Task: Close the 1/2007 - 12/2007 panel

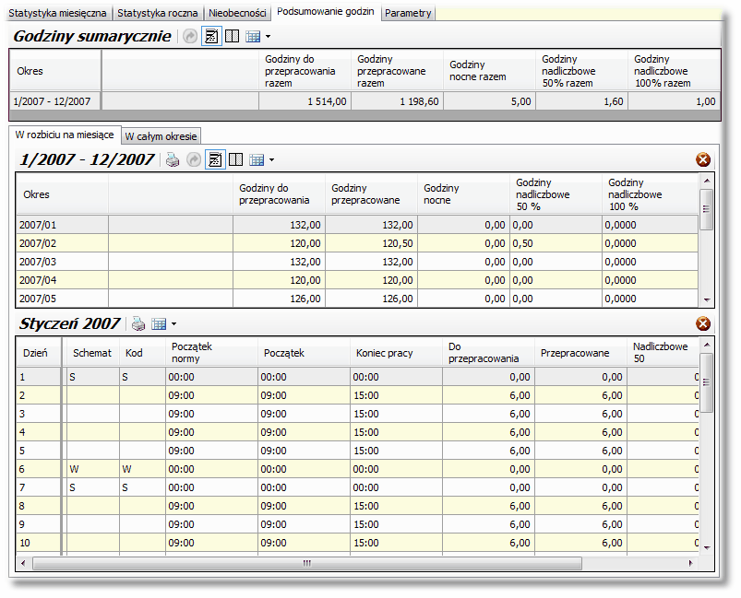Action: click(703, 160)
